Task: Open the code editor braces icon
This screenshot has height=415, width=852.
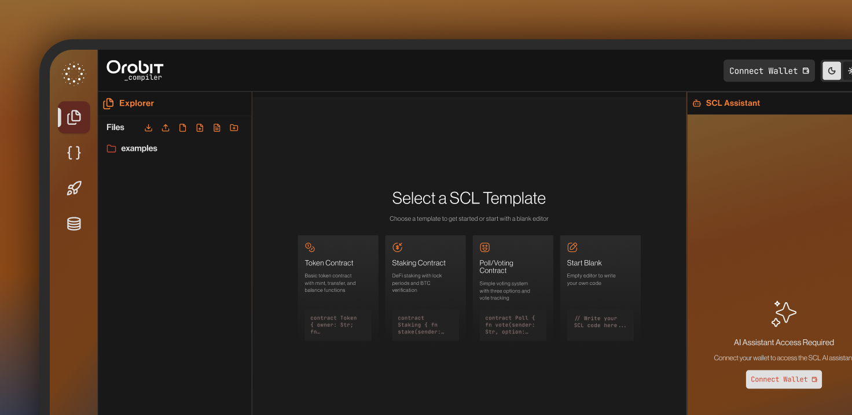Action: pyautogui.click(x=74, y=153)
